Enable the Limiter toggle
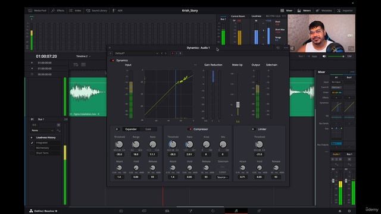381x214 pixels. pos(253,130)
